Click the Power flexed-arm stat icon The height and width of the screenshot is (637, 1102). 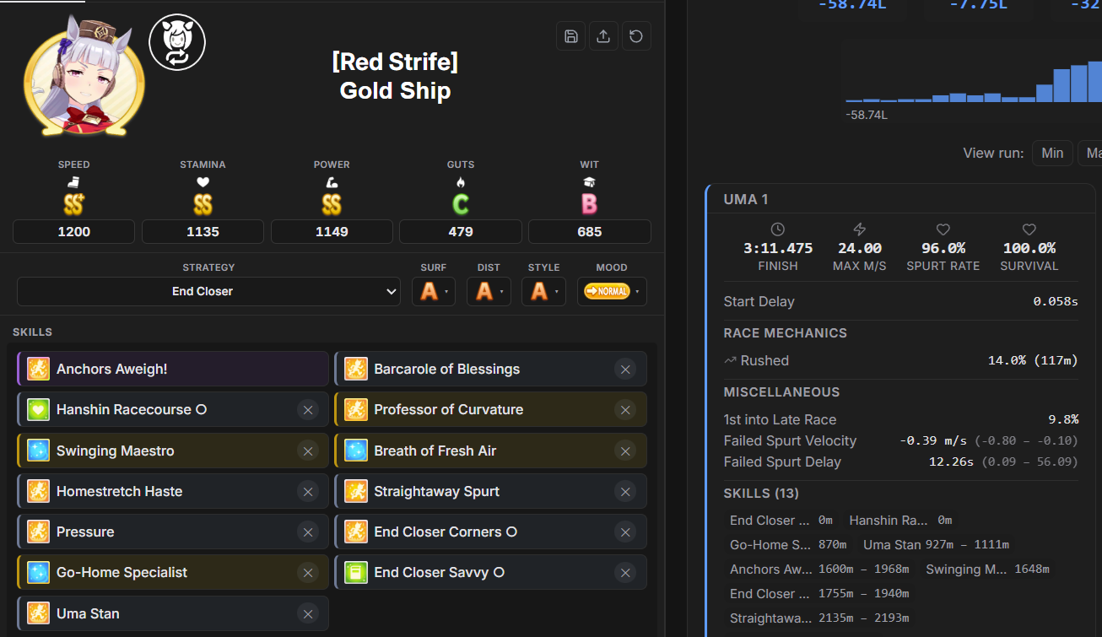tap(332, 182)
